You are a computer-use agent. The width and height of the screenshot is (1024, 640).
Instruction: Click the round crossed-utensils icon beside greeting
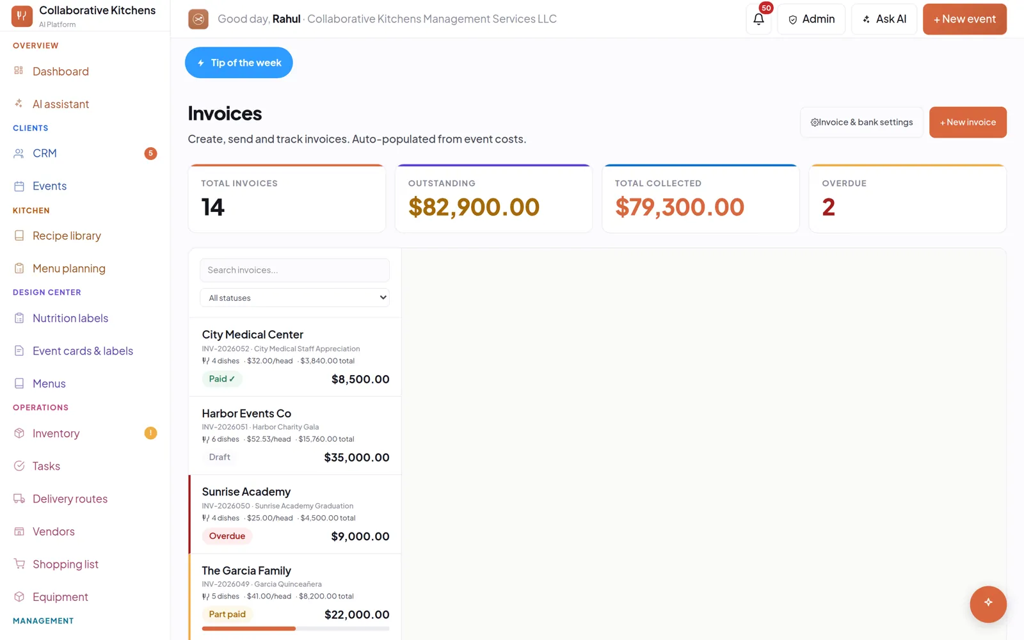[x=198, y=19]
